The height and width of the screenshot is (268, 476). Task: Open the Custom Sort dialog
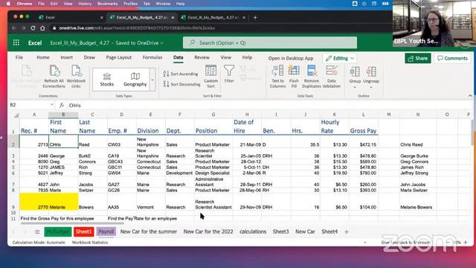pyautogui.click(x=210, y=76)
